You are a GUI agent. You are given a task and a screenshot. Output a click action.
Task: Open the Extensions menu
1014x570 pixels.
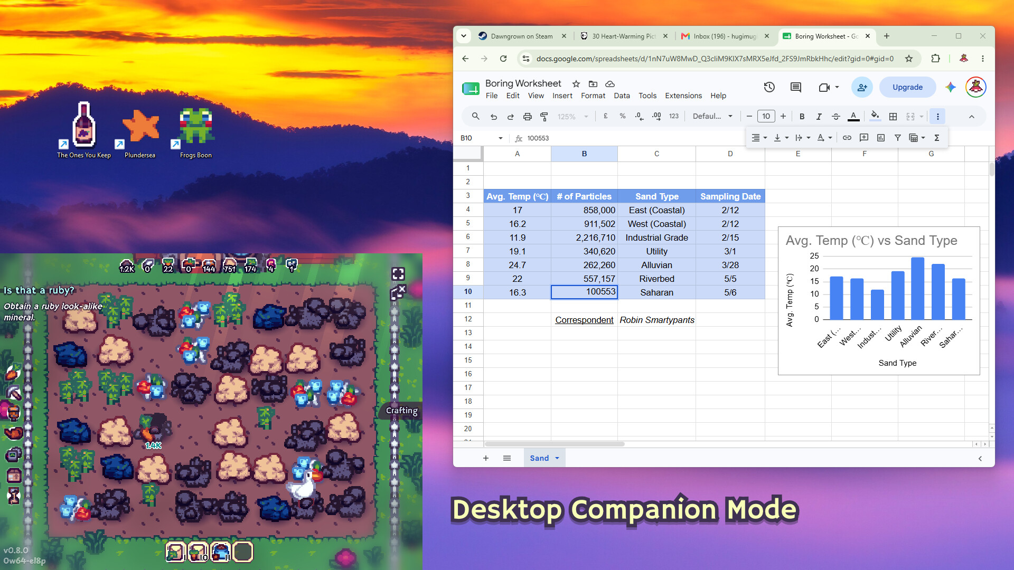click(x=683, y=96)
